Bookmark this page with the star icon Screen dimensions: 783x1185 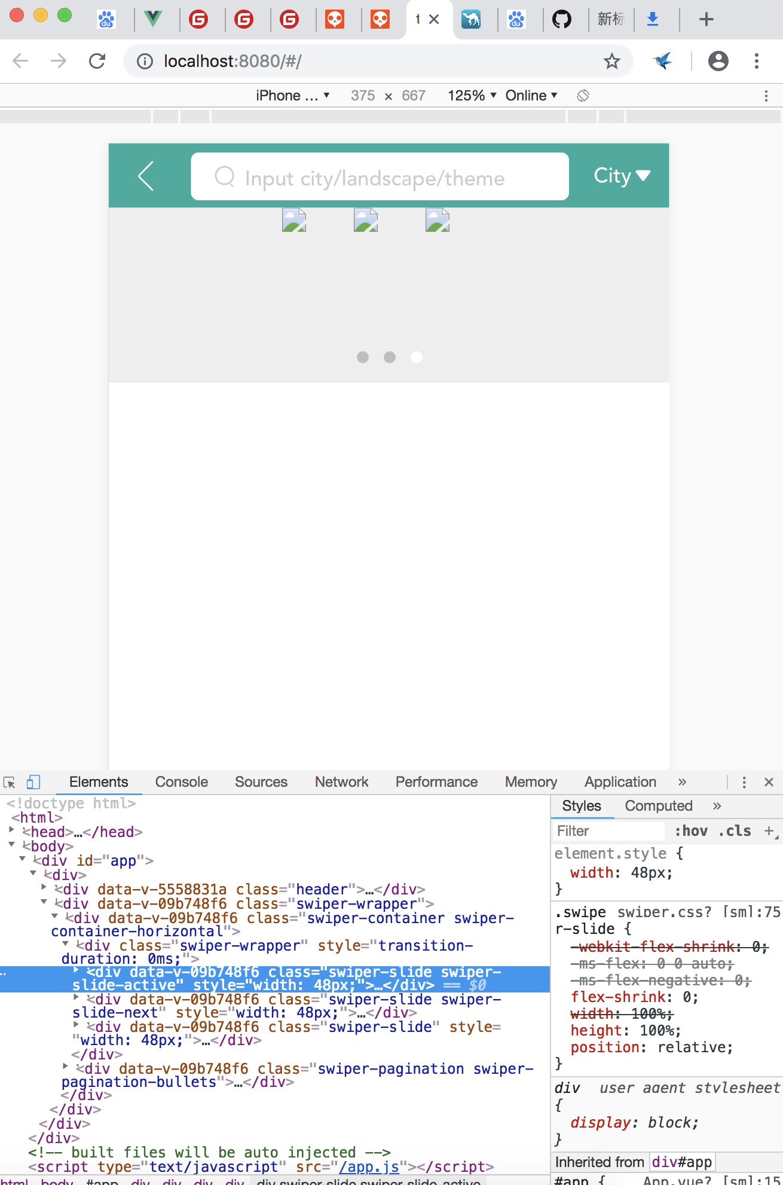click(x=611, y=61)
